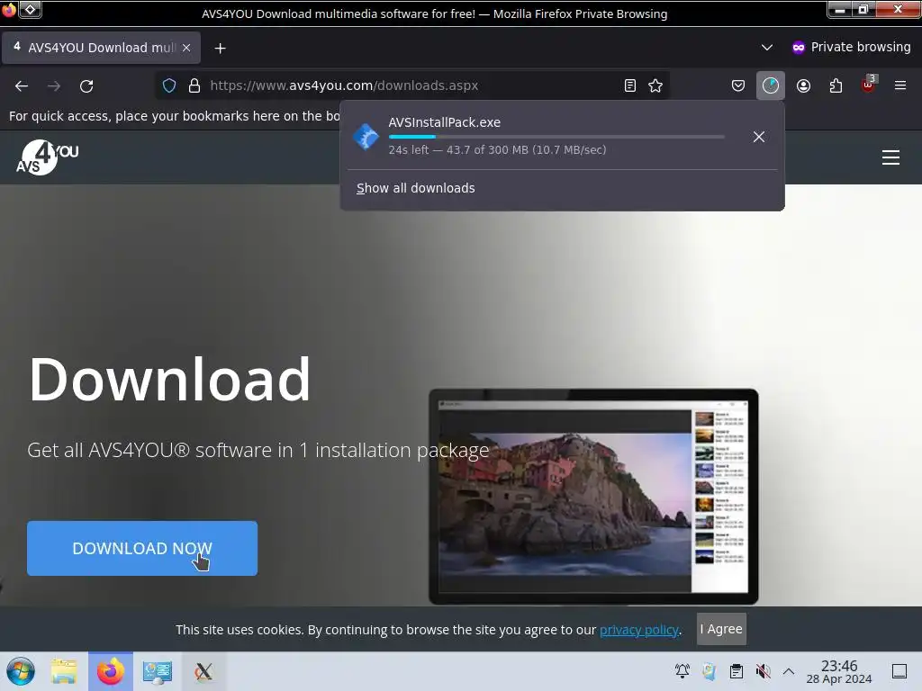The height and width of the screenshot is (691, 922).
Task: Toggle the muted volume tray icon
Action: tap(764, 671)
